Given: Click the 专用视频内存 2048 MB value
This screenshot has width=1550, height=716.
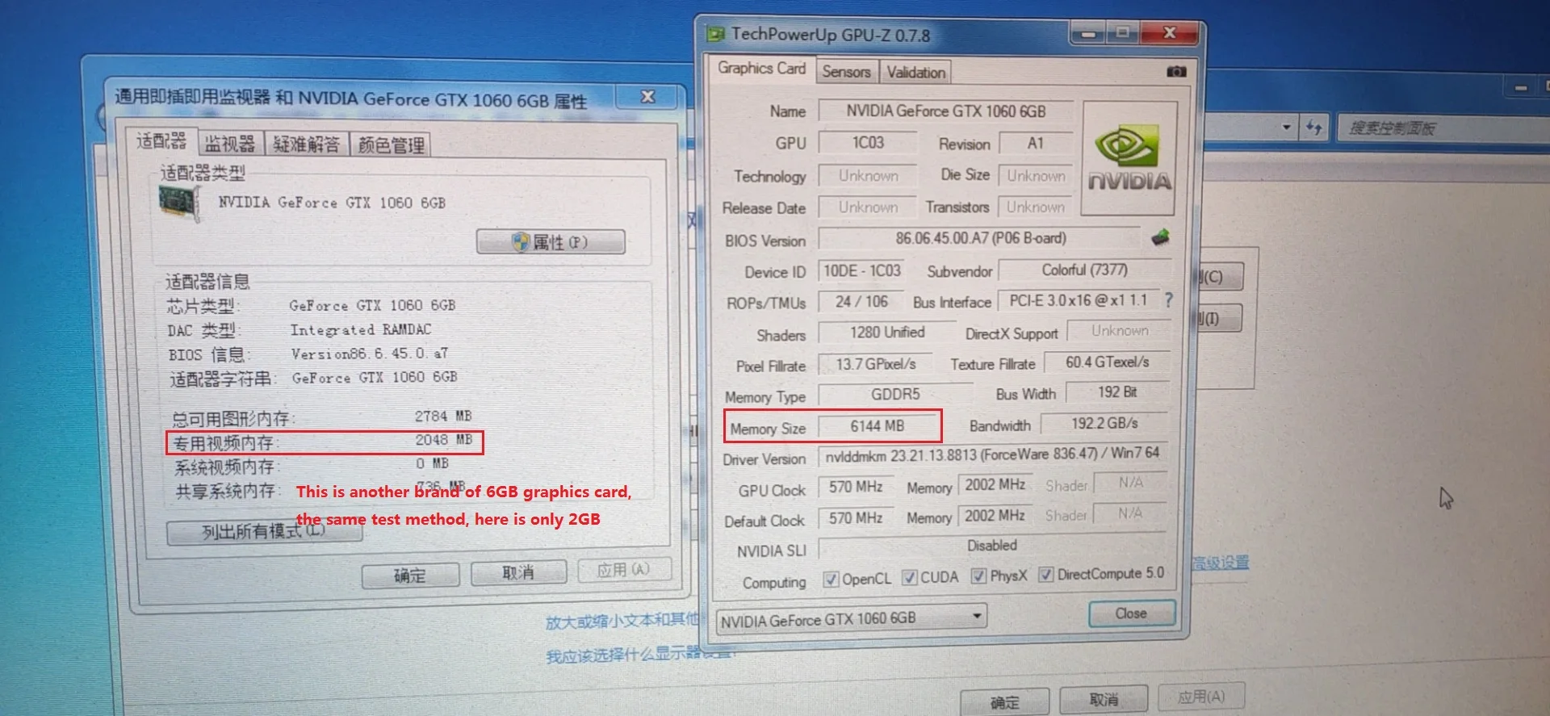Looking at the screenshot, I should [443, 440].
